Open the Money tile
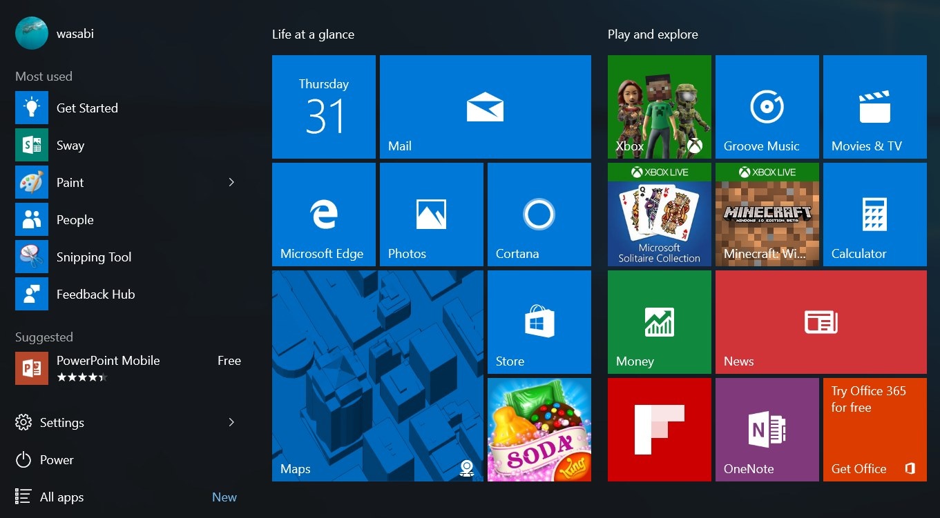 [x=660, y=322]
